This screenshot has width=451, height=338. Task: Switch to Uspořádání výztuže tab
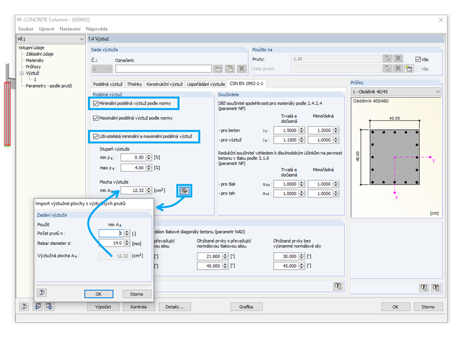[206, 84]
